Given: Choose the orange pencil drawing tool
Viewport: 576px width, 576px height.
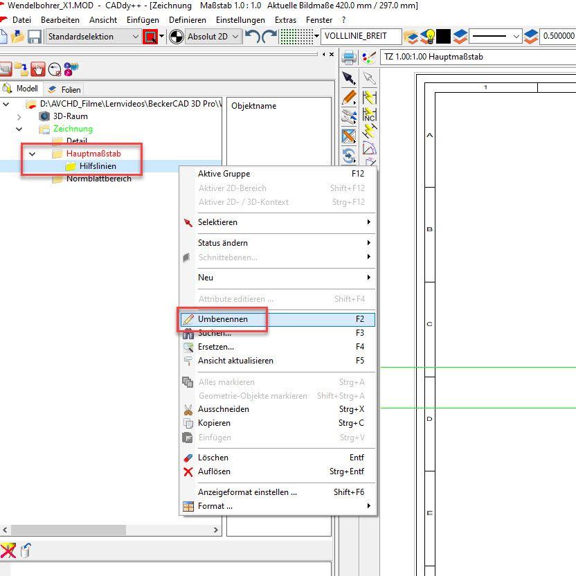Looking at the screenshot, I should pyautogui.click(x=349, y=98).
